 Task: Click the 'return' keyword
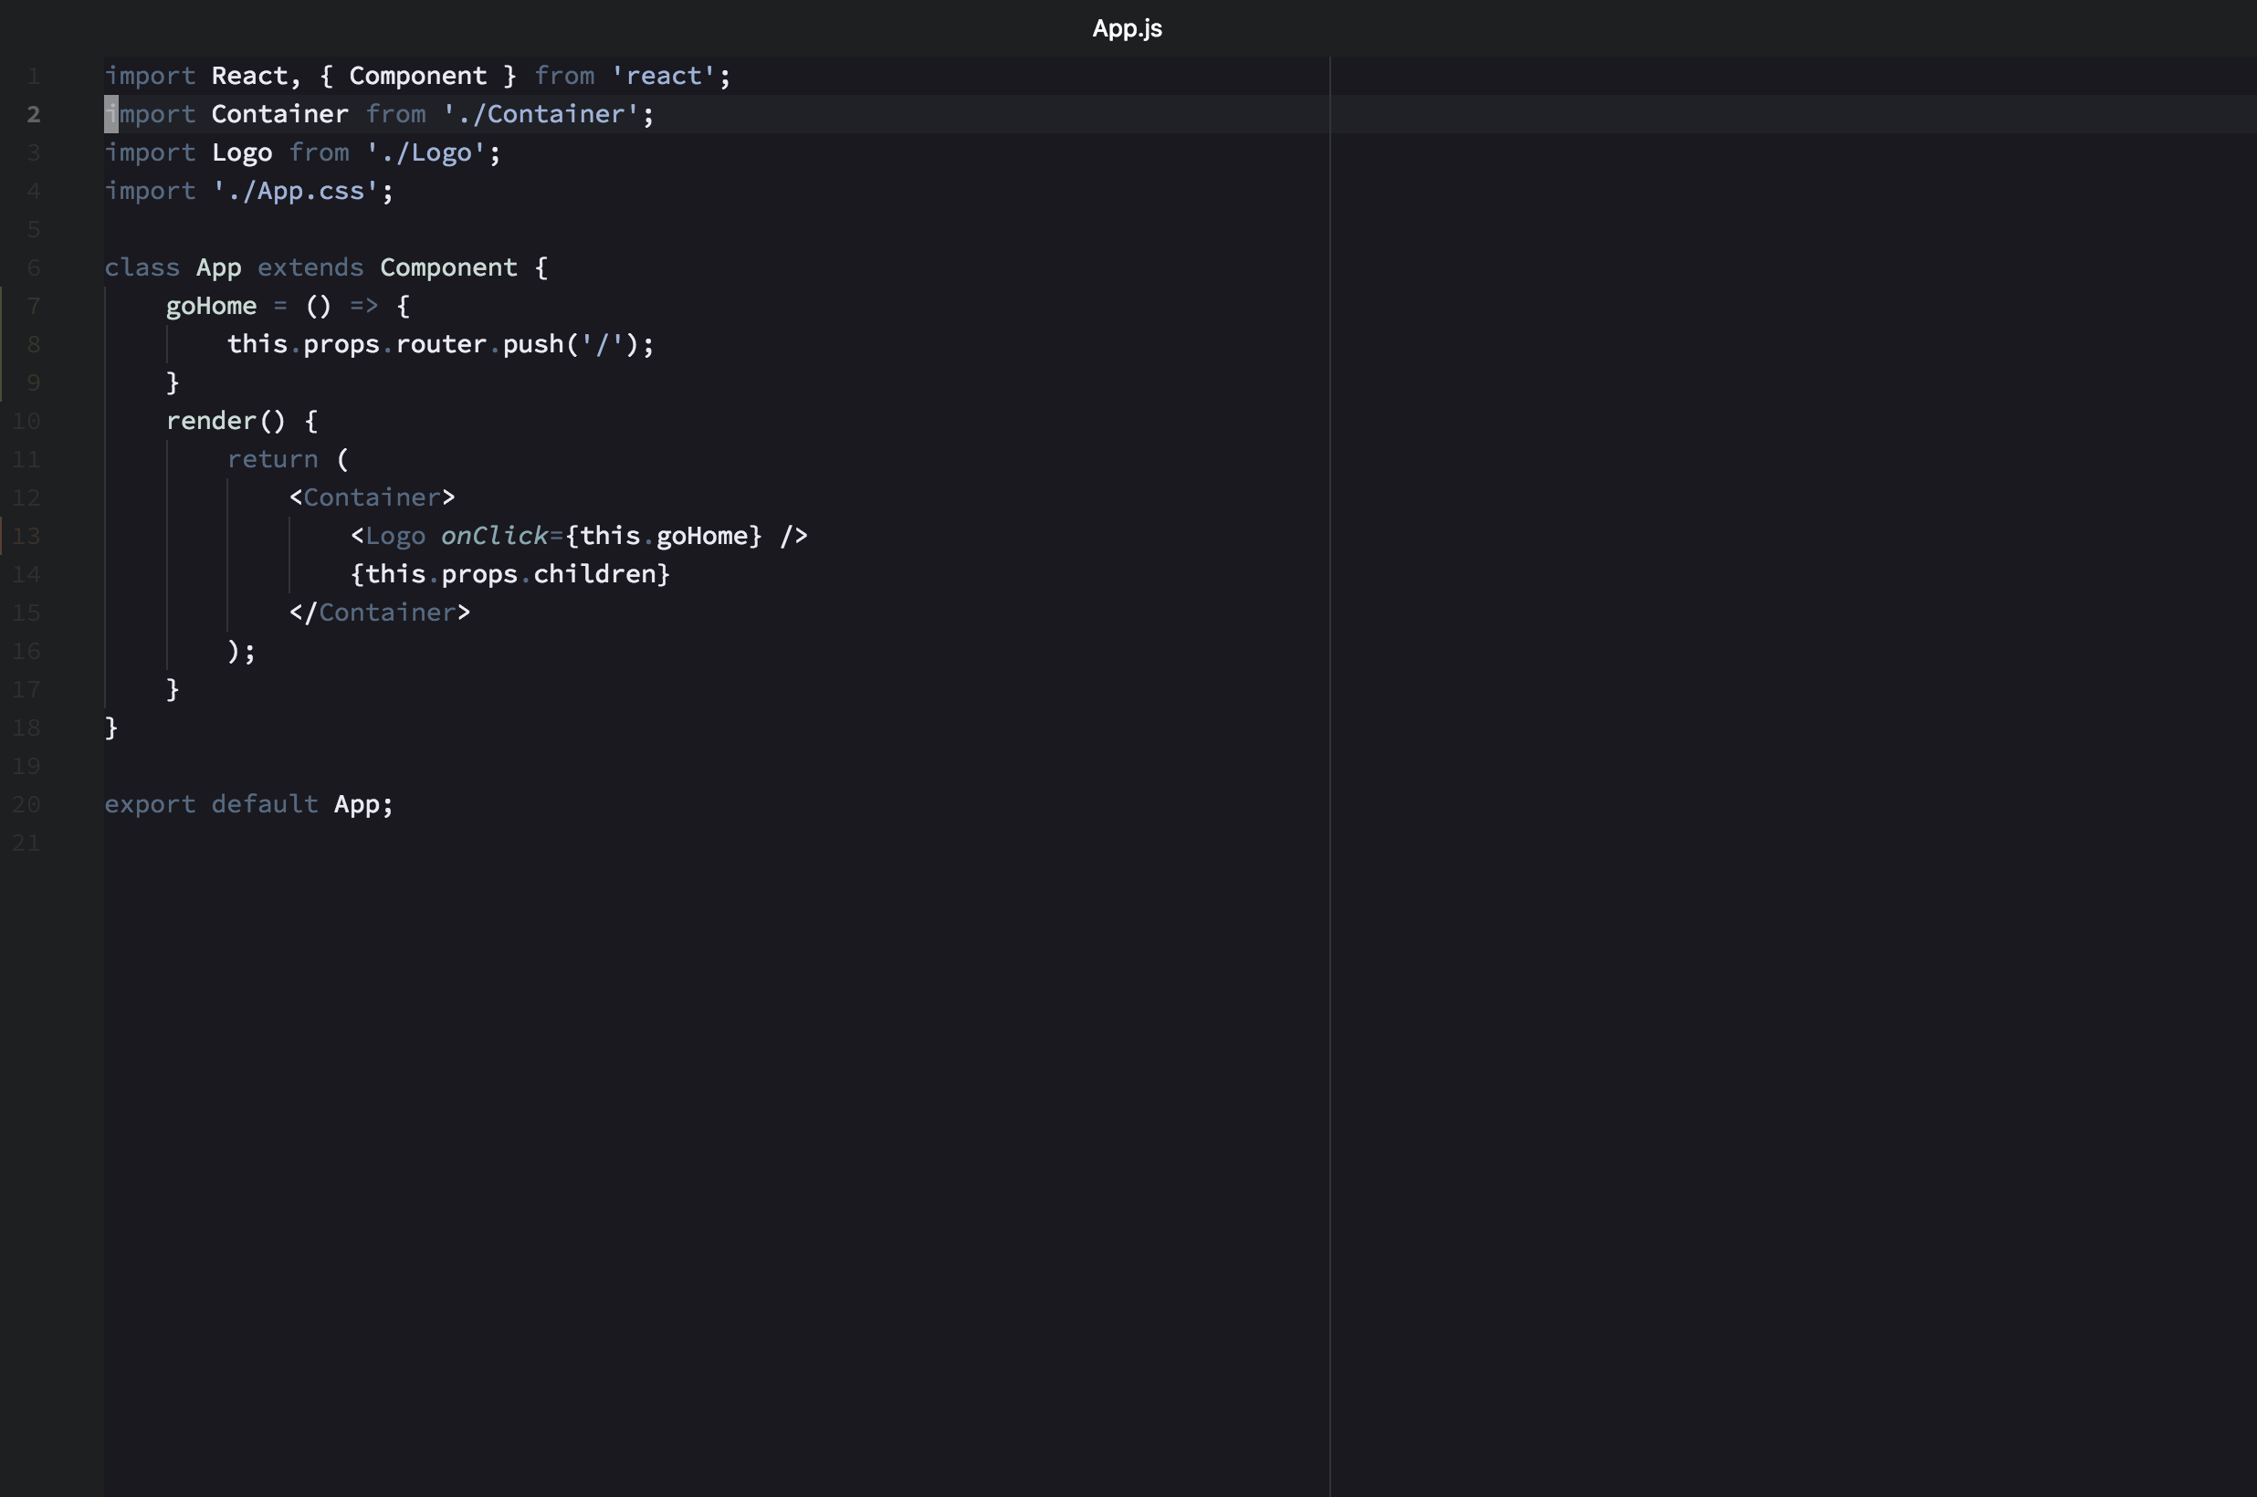(272, 459)
